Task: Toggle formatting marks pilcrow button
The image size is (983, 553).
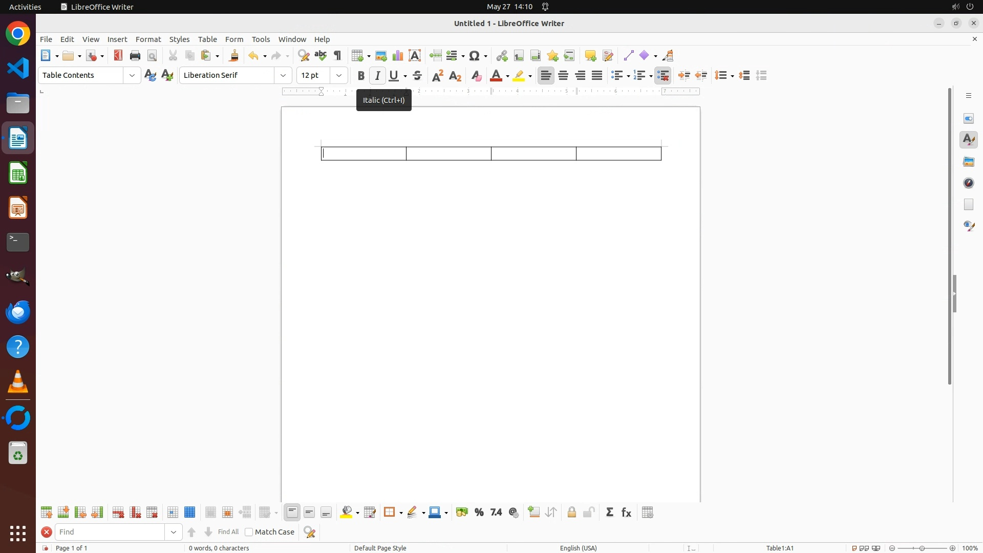Action: click(x=337, y=56)
